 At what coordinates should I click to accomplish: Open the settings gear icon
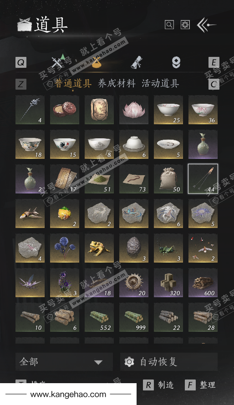[x=185, y=25]
